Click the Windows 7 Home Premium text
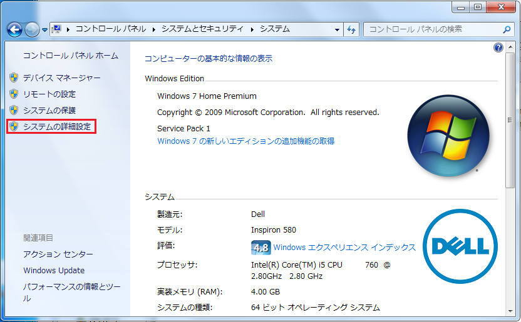This screenshot has height=322, width=521. coord(207,96)
